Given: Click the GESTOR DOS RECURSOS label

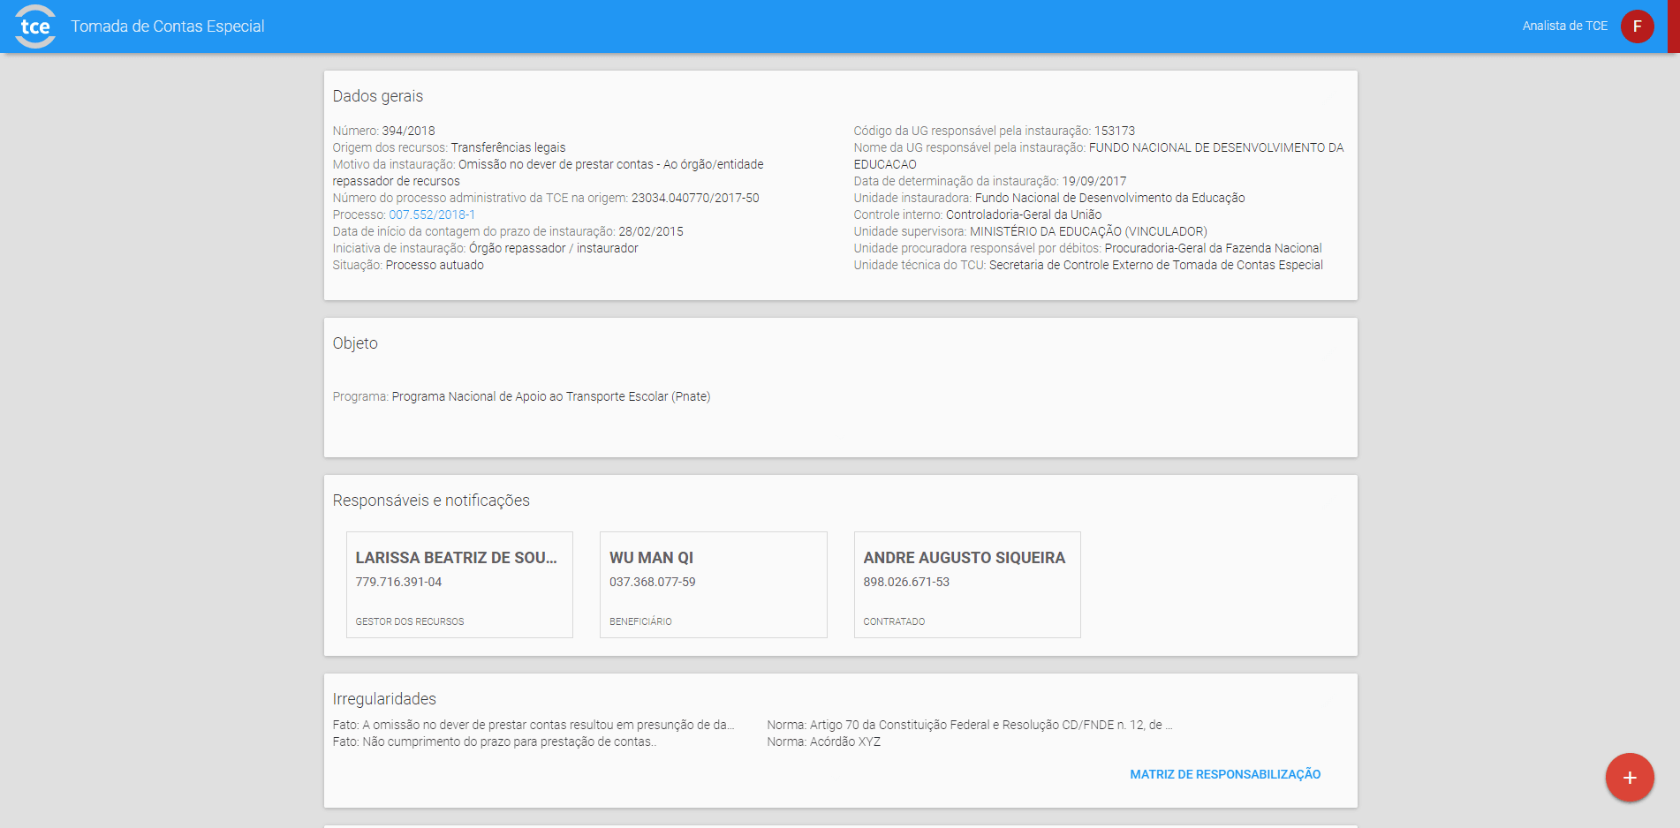Looking at the screenshot, I should pos(410,621).
